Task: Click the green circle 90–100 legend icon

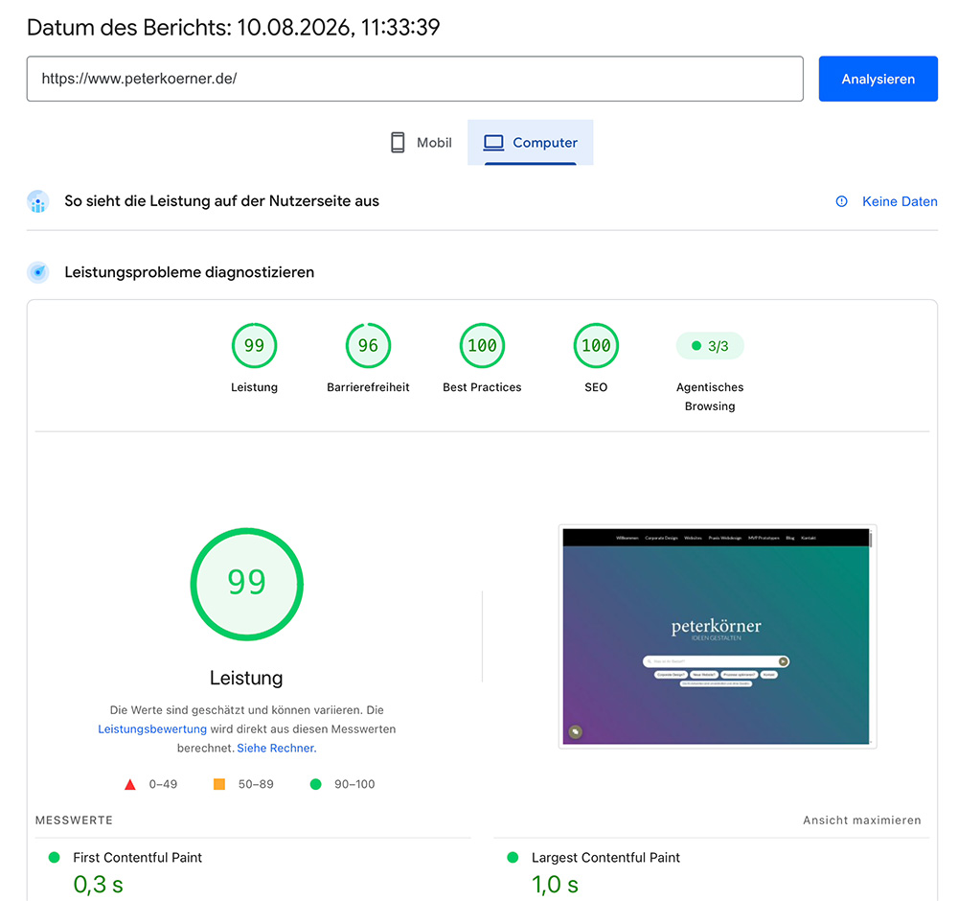Action: (316, 784)
